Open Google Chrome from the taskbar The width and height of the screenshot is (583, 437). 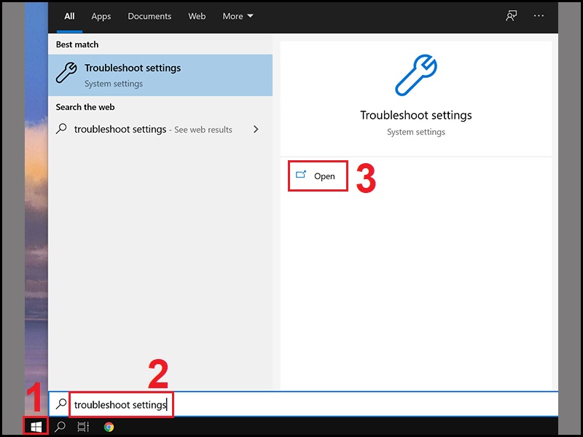(x=109, y=427)
